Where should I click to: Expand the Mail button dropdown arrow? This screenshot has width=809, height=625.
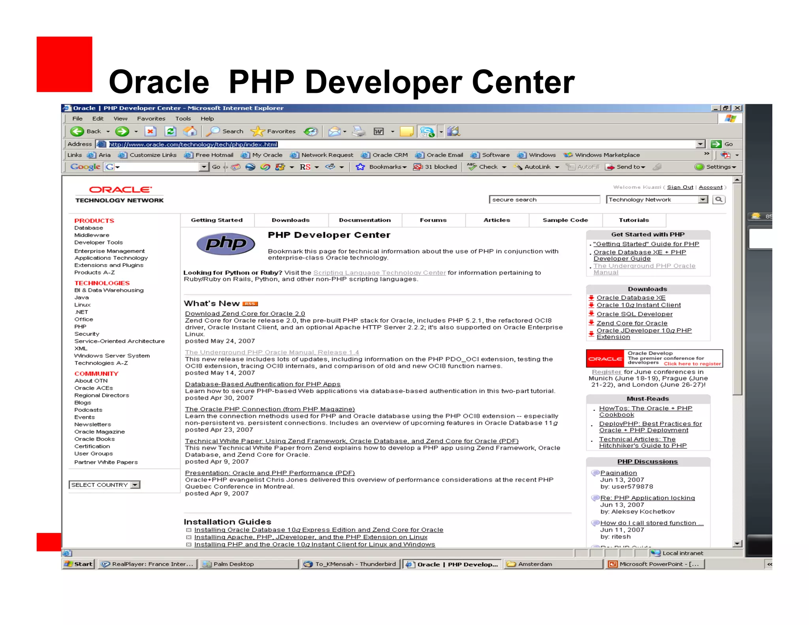click(x=345, y=132)
